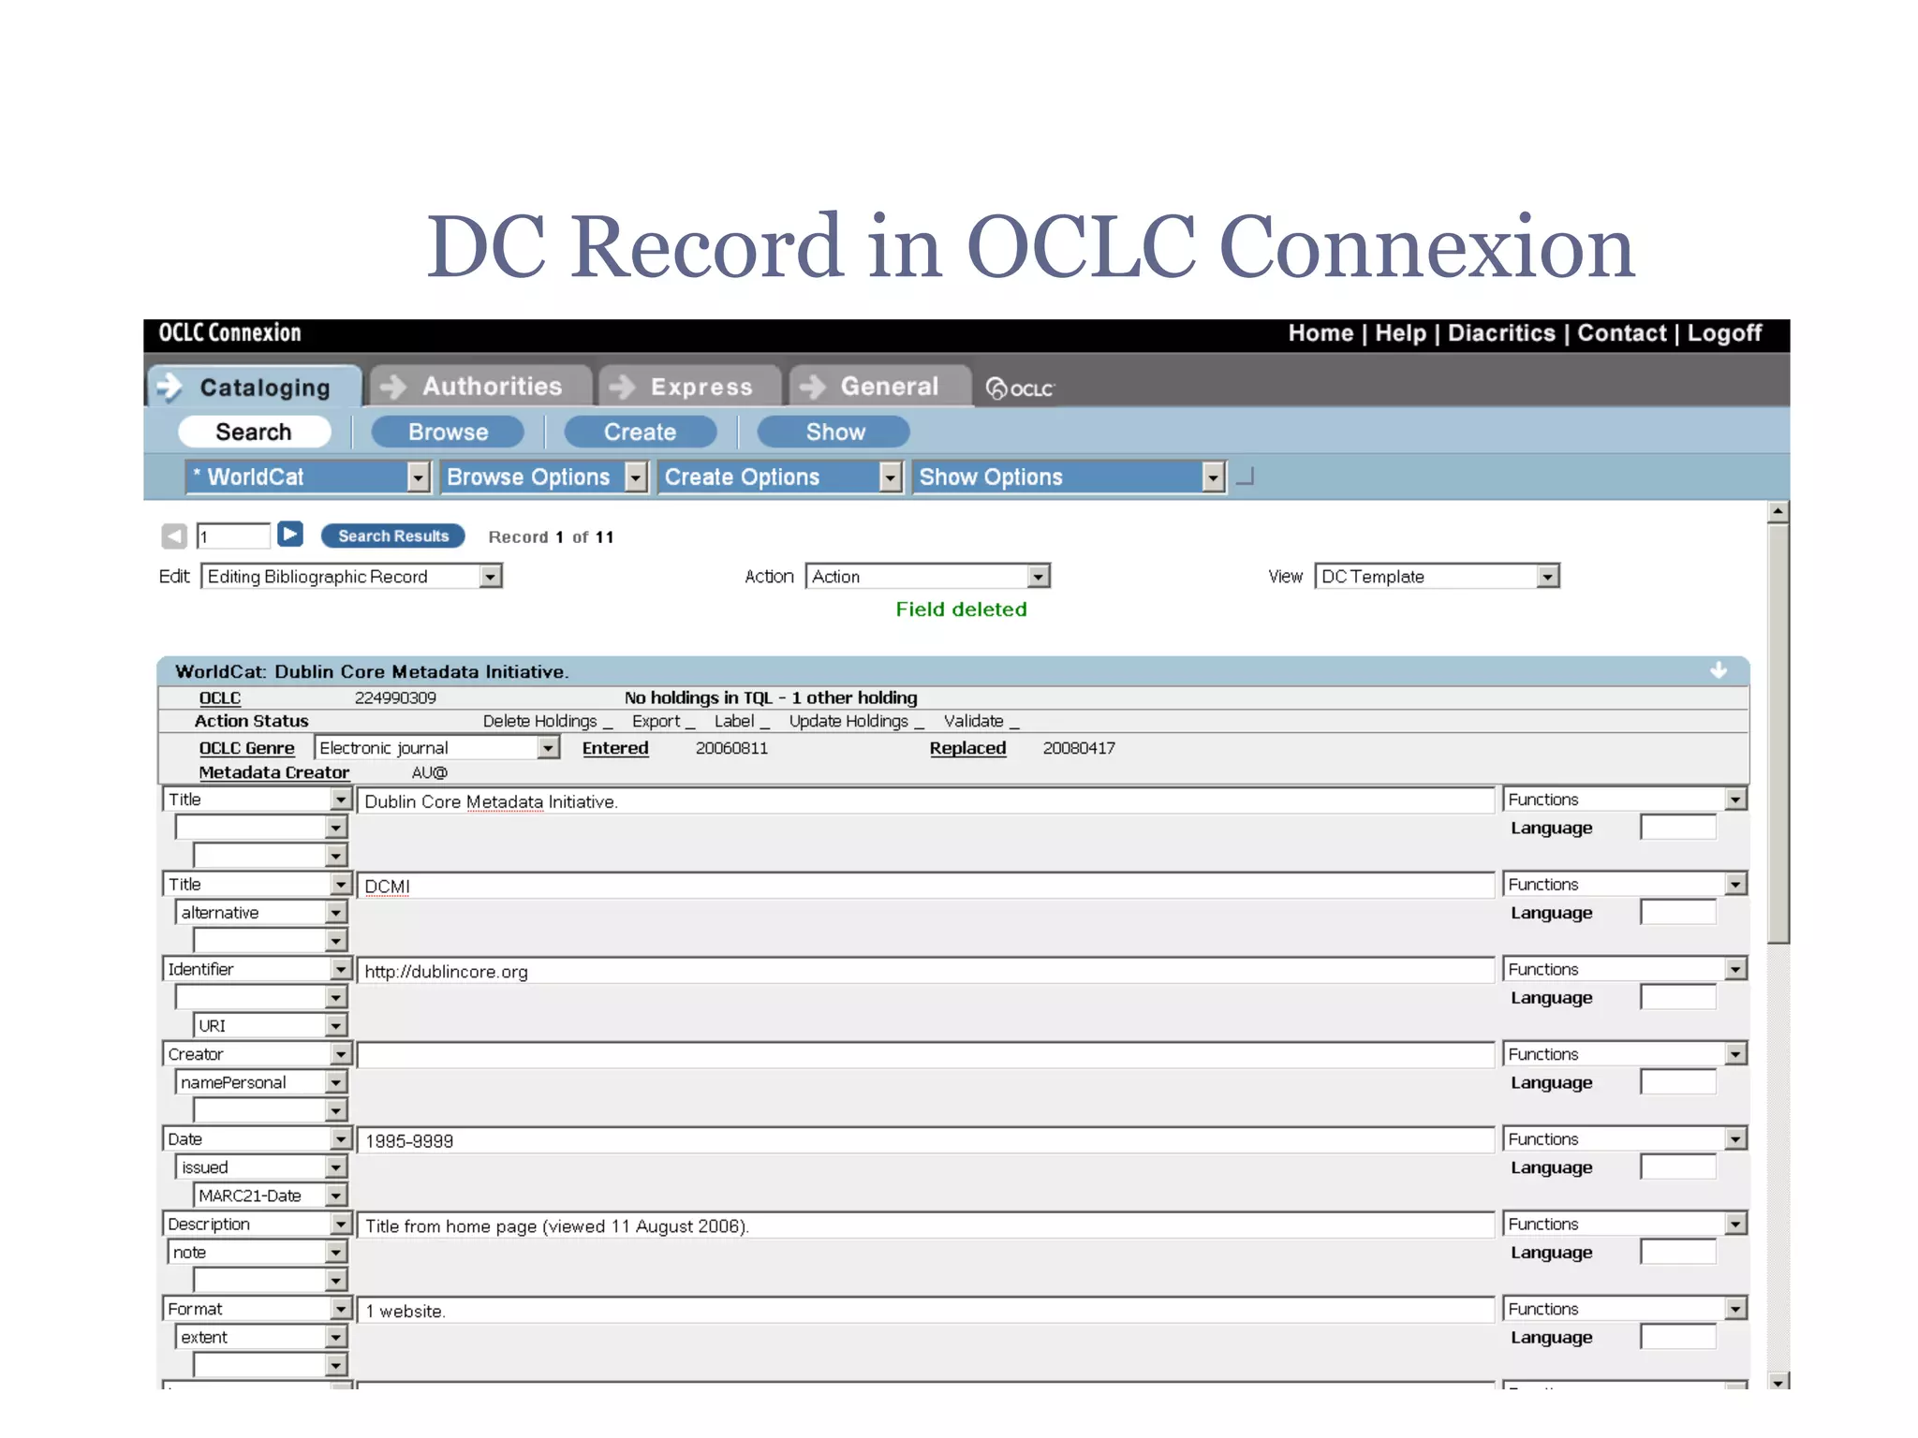Click the Language box for DCMI row
Image resolution: width=1918 pixels, height=1438 pixels.
(x=1678, y=913)
